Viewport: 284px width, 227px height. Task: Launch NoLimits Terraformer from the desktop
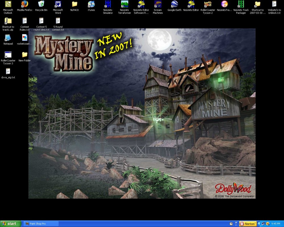124,4
